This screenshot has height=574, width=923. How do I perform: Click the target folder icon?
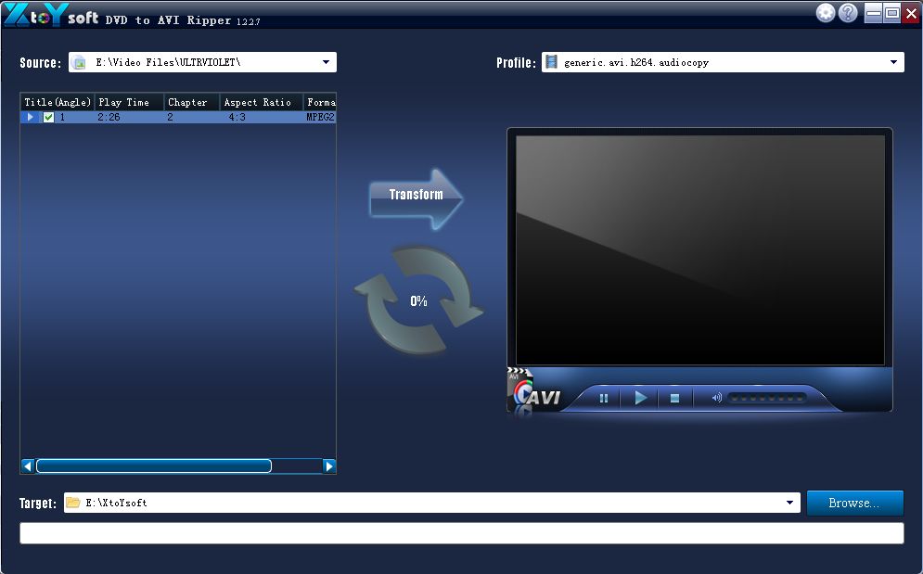coord(72,503)
